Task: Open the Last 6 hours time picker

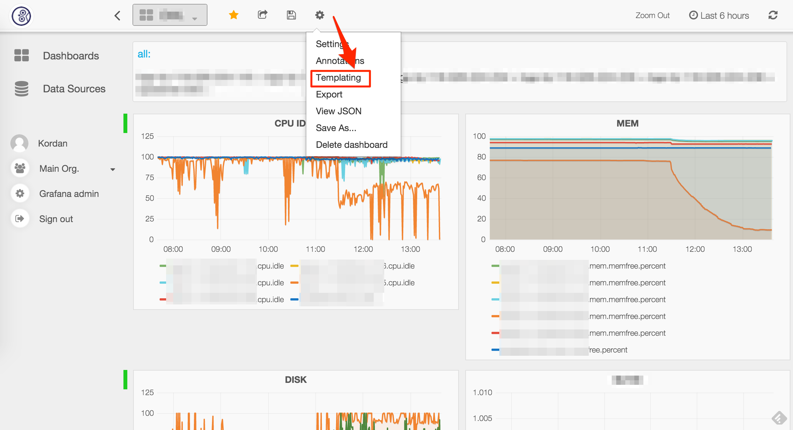Action: (x=719, y=15)
